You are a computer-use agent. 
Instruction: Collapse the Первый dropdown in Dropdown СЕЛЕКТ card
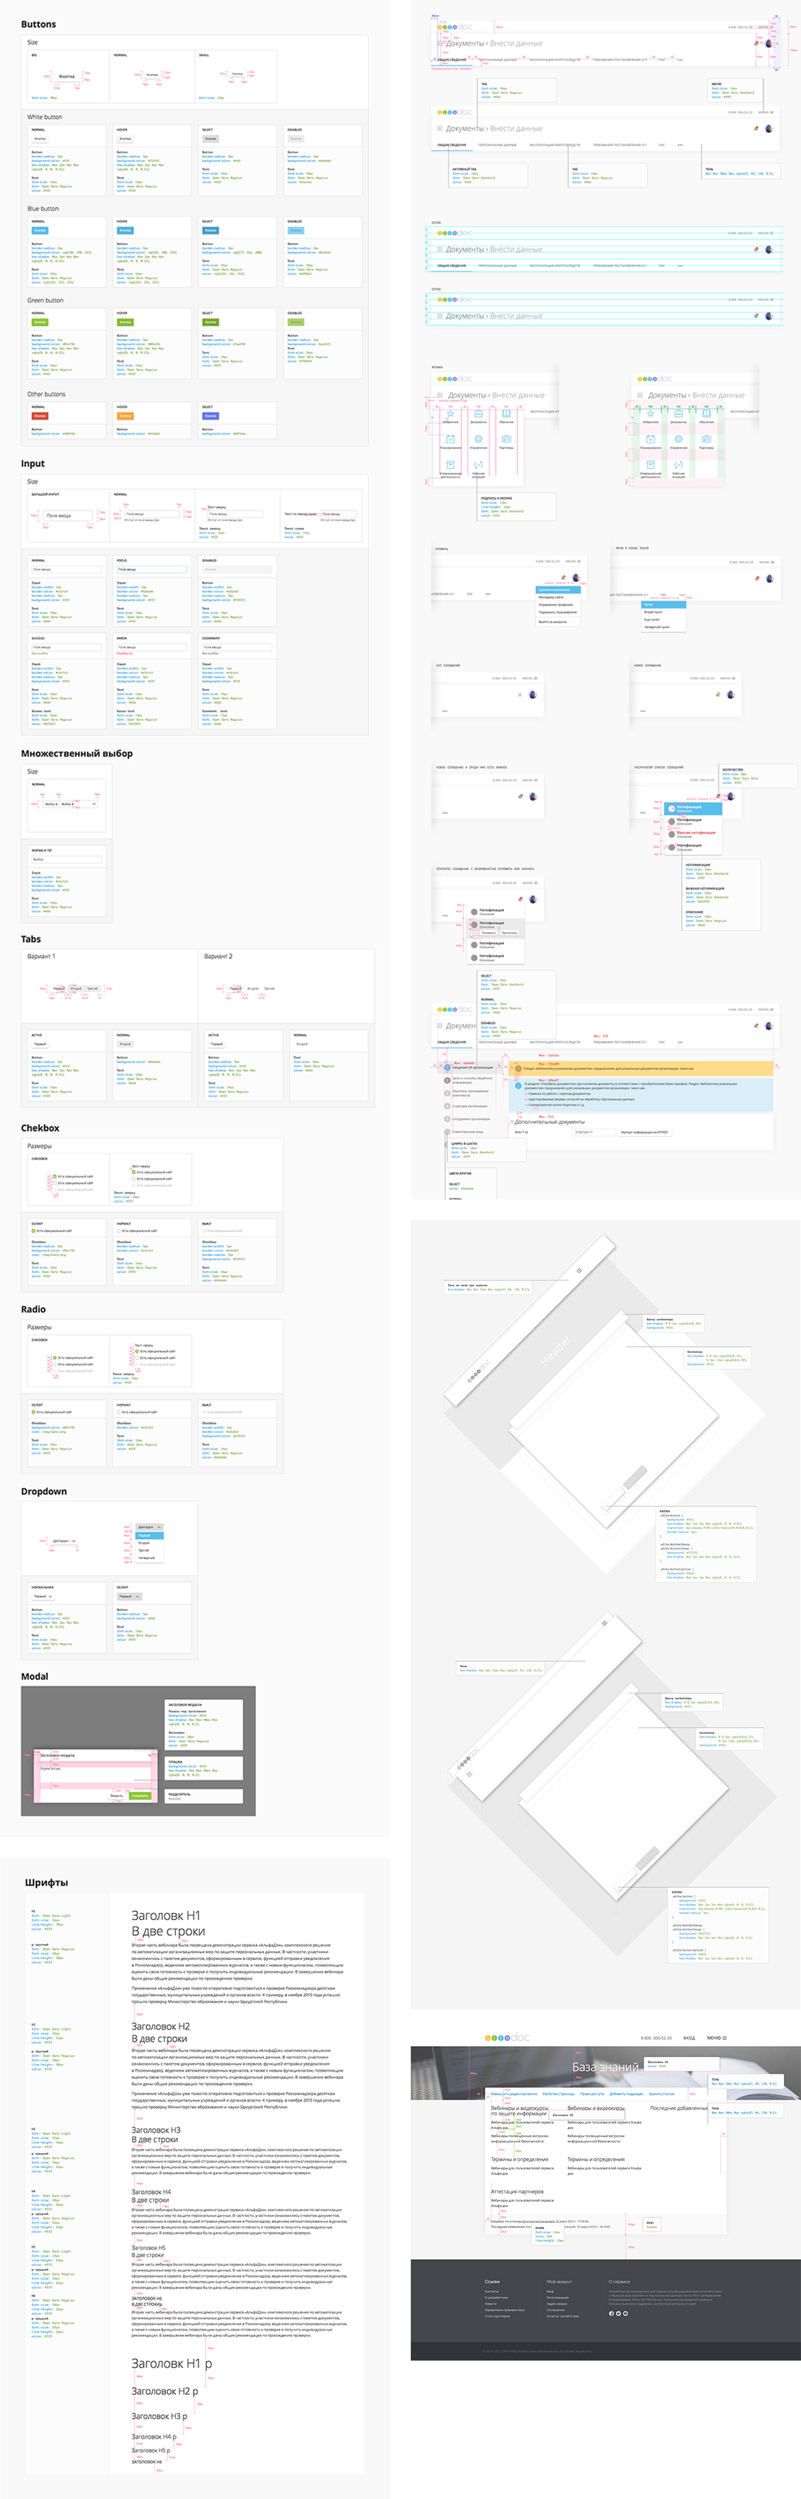tap(129, 1596)
